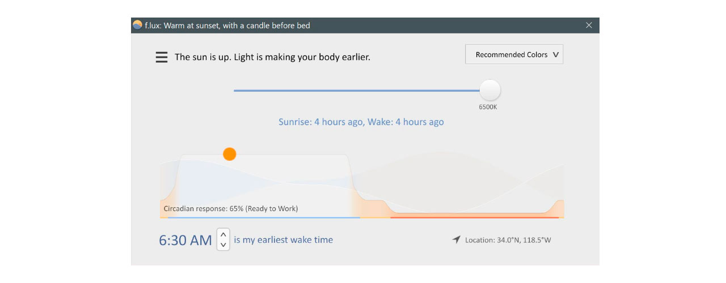Click the location arrow icon
The height and width of the screenshot is (283, 726).
point(456,239)
